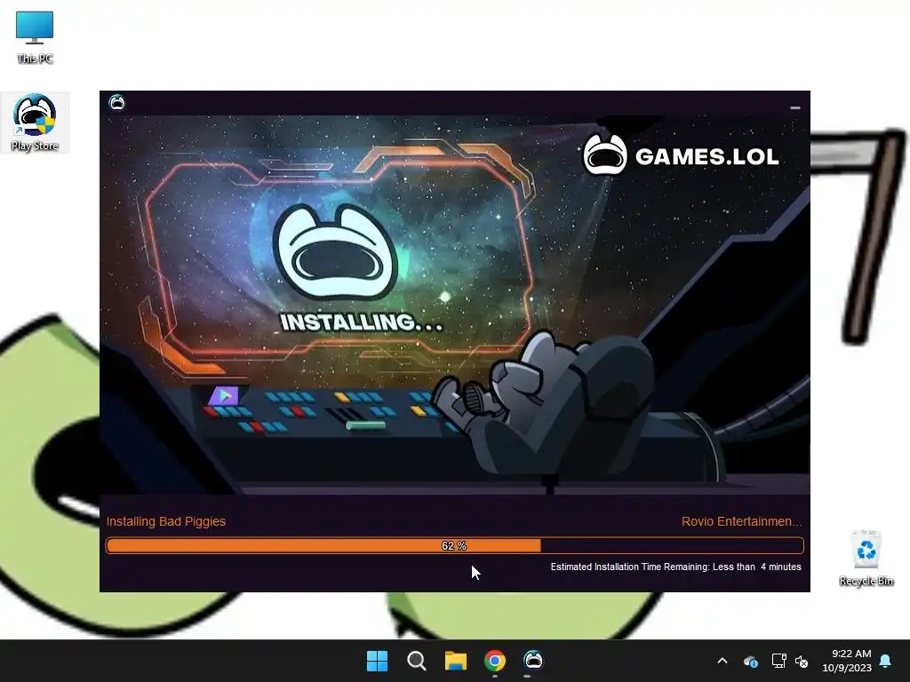Open Windows Search from the taskbar
The height and width of the screenshot is (682, 910).
[x=416, y=661]
